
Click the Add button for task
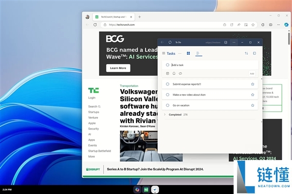(252, 74)
